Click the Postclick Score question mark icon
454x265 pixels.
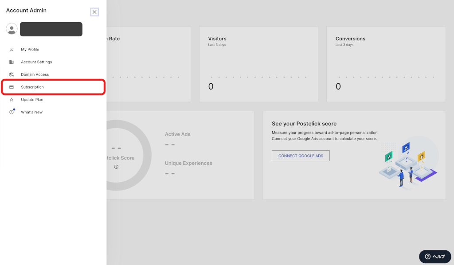[x=116, y=167]
